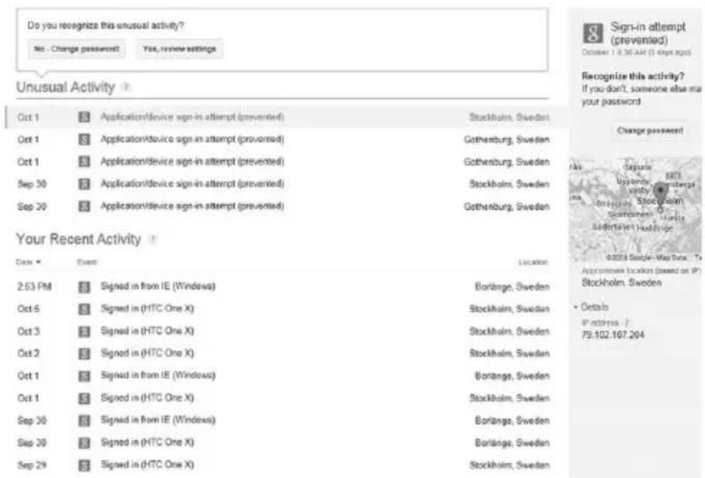Click the location pin on the Stockholm map
This screenshot has height=478, width=705.
coord(660,197)
